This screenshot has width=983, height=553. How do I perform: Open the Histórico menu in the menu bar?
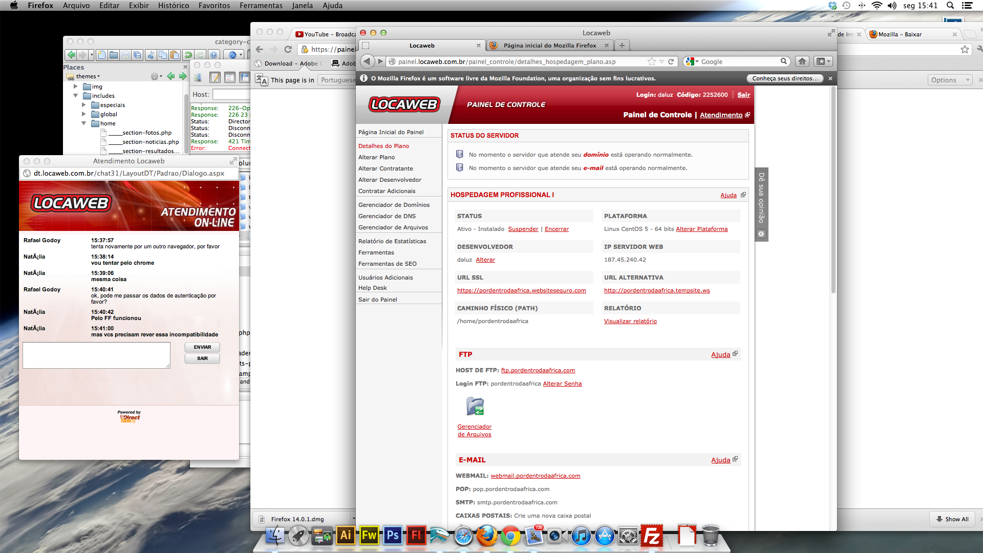coord(173,6)
